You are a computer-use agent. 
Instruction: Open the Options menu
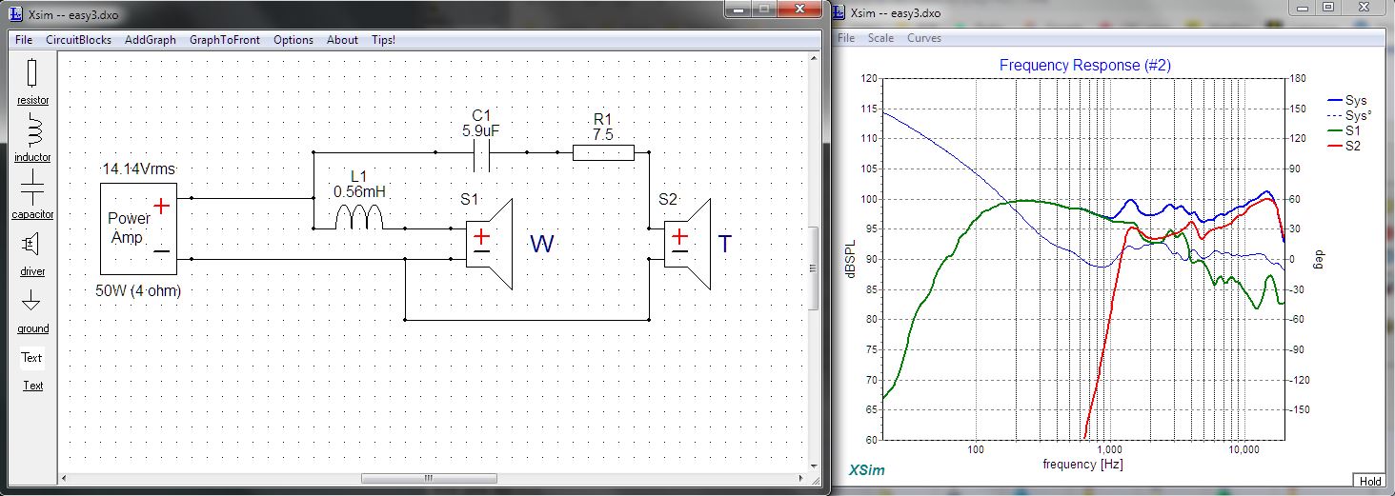point(293,40)
